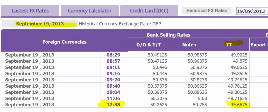The width and height of the screenshot is (268, 112).
Task: Select the 08:57 time entry
Action: (113, 61)
